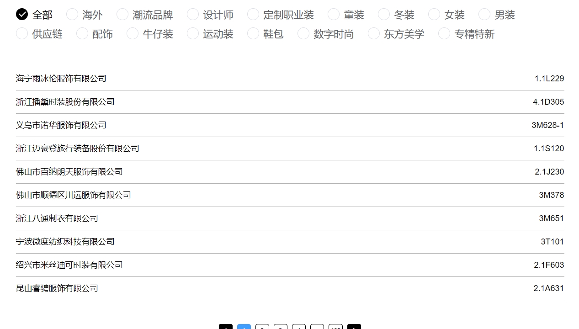
Task: Click booth number 4.1D305
Action: (548, 102)
